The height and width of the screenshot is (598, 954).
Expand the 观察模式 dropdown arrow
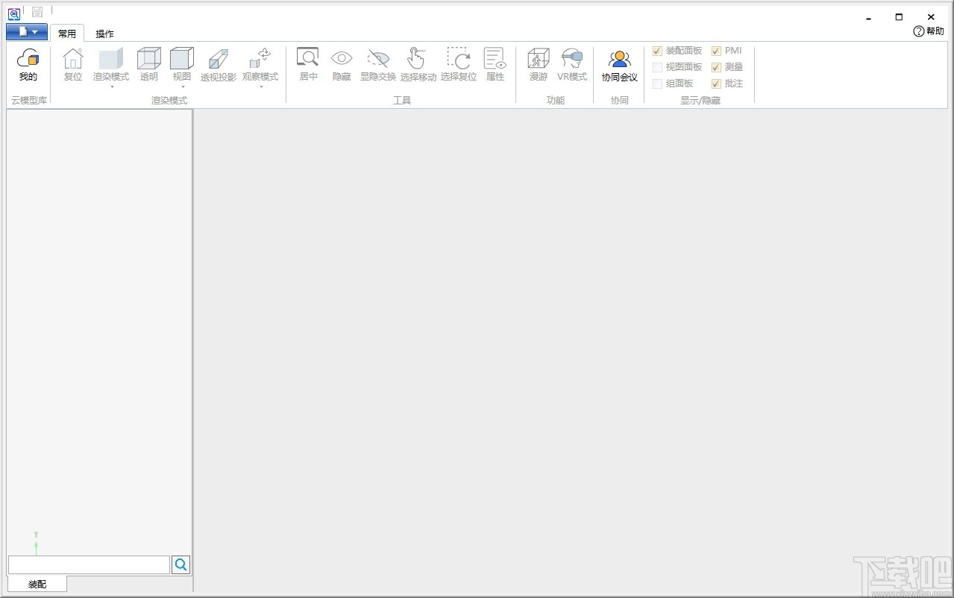click(x=260, y=86)
